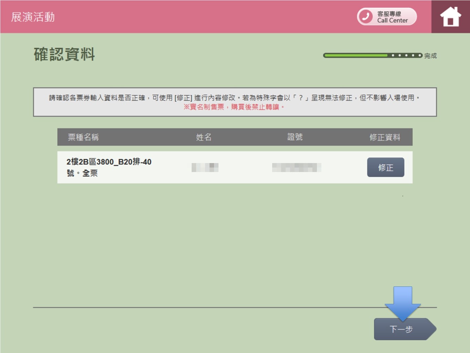Image resolution: width=470 pixels, height=353 pixels.
Task: Open the 客服專線 Call Center button
Action: [387, 17]
